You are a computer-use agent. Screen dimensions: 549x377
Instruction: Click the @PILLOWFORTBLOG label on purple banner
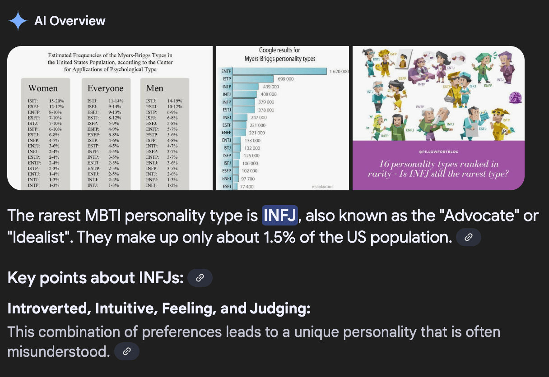point(438,152)
